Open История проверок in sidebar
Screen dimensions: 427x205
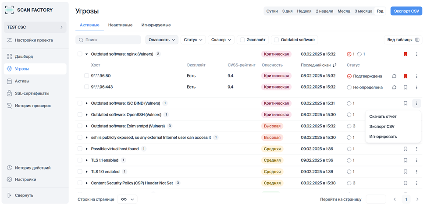tap(32, 106)
